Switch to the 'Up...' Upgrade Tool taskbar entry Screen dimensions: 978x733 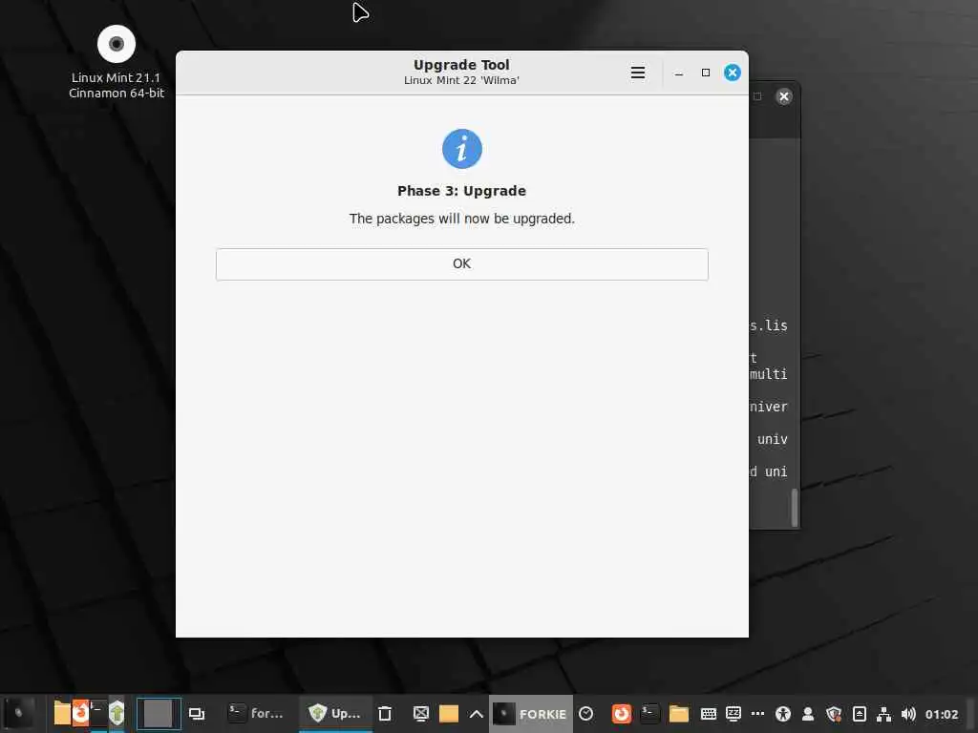[x=335, y=714]
